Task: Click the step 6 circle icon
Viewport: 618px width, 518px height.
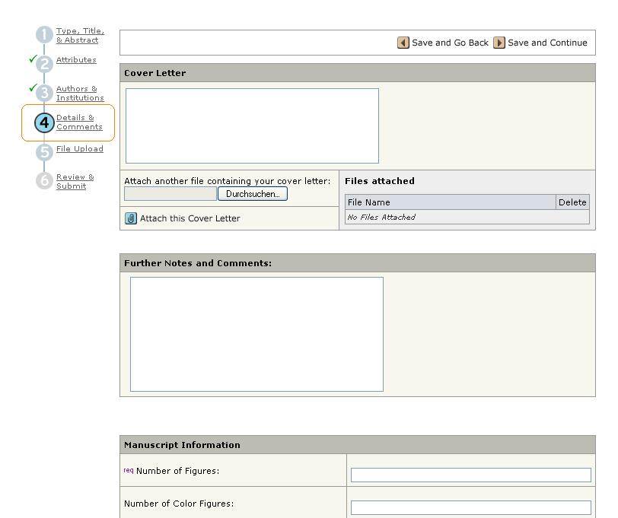Action: [44, 181]
